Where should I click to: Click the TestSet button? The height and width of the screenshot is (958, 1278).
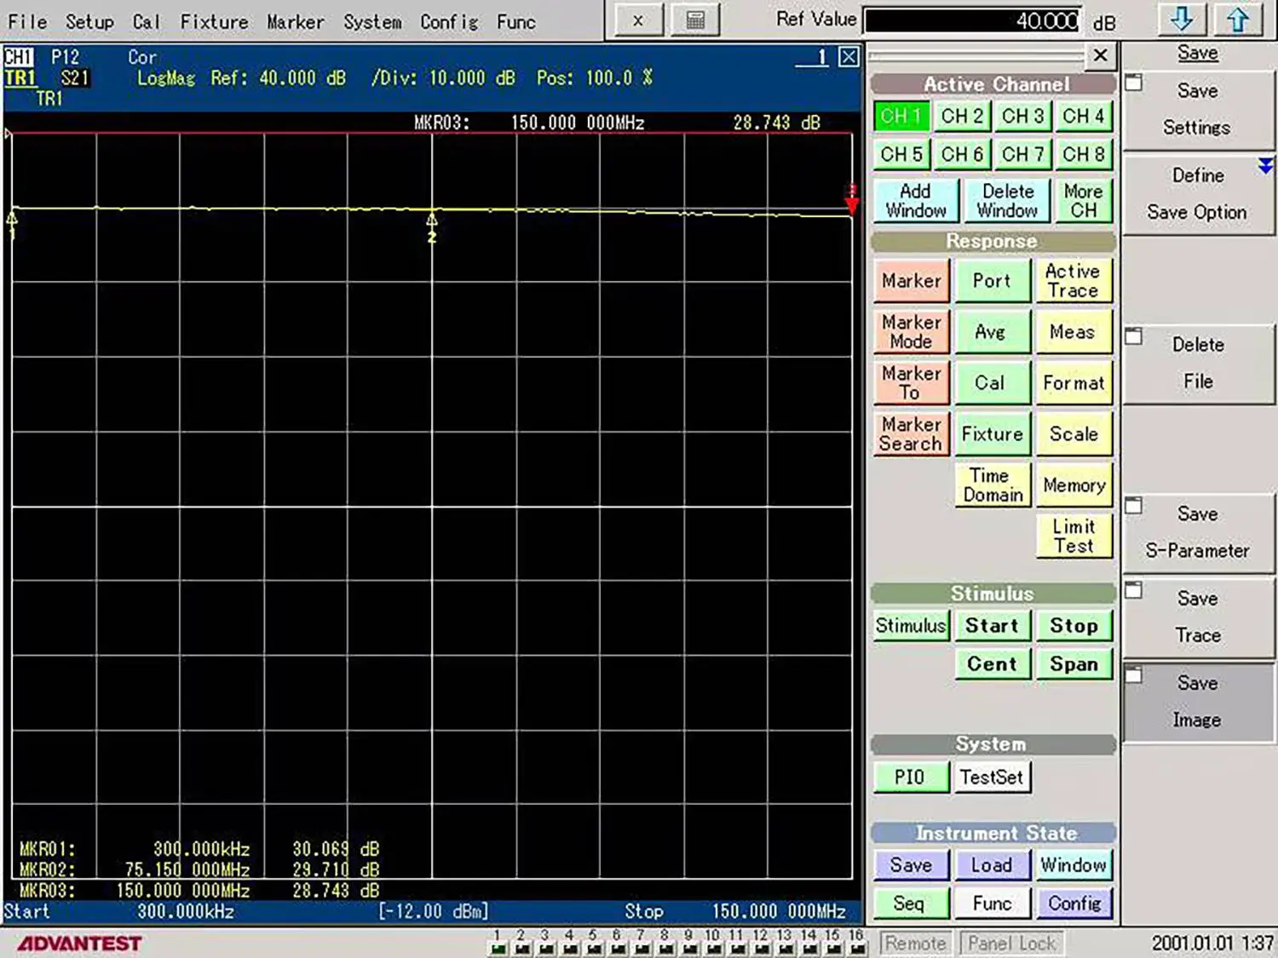992,777
